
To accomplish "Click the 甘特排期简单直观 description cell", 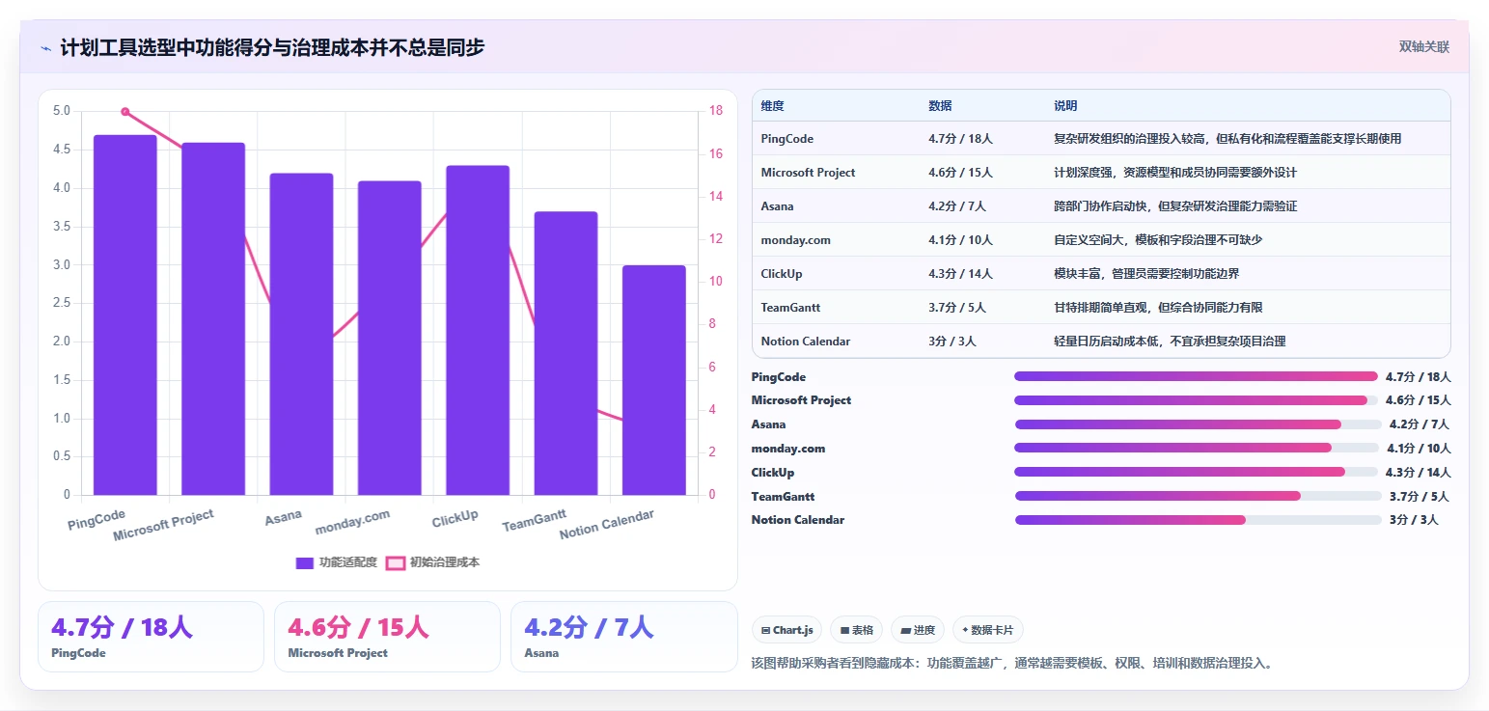I will (1158, 308).
